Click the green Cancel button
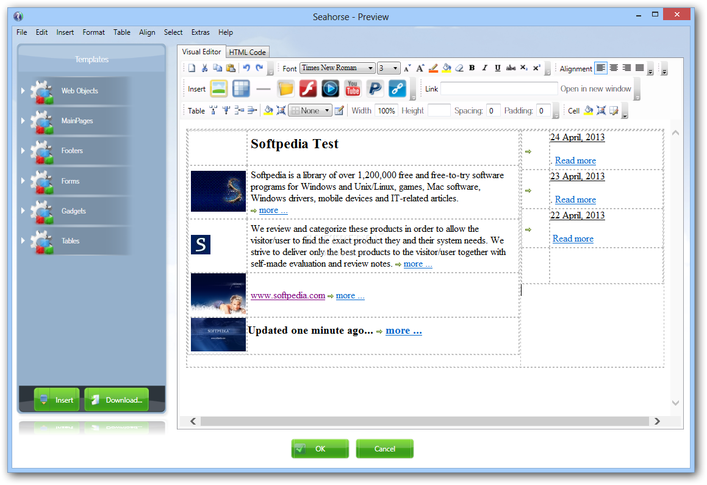707x485 pixels. 385,448
